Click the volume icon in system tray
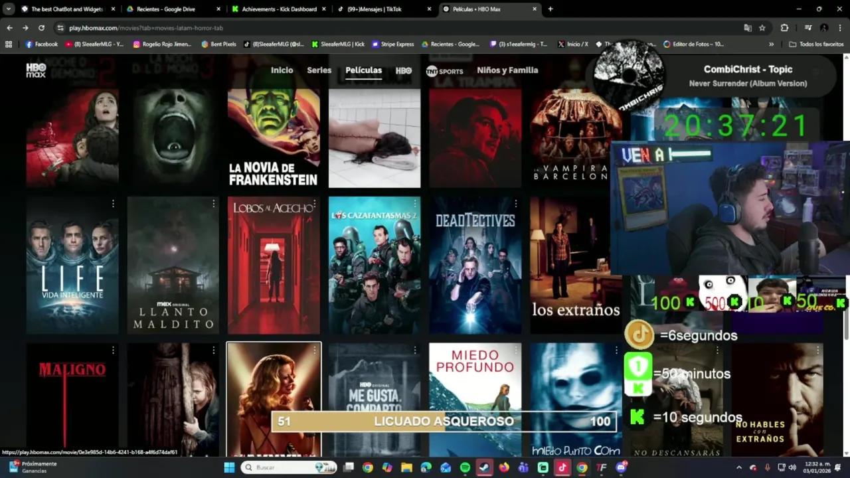This screenshot has height=478, width=850. coord(792,467)
